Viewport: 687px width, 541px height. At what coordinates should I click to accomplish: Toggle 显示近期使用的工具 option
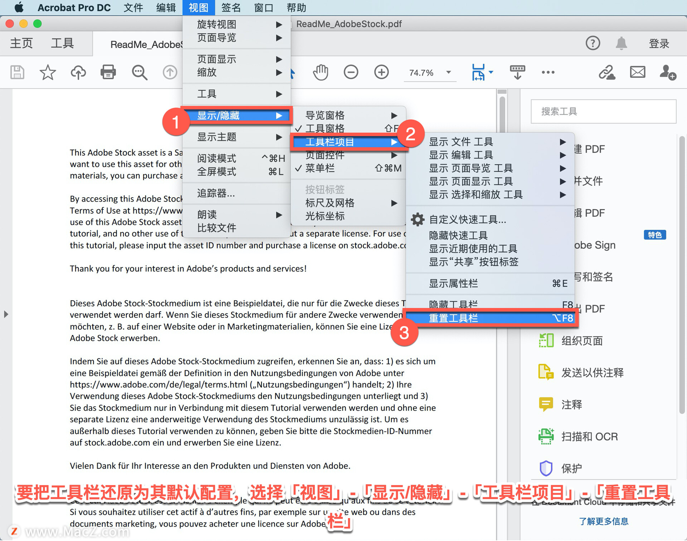pos(490,248)
